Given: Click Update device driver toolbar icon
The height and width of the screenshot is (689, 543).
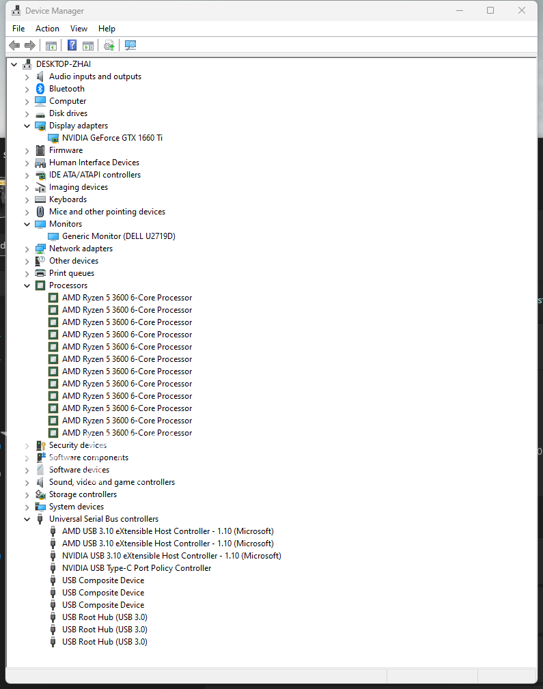Looking at the screenshot, I should 109,46.
